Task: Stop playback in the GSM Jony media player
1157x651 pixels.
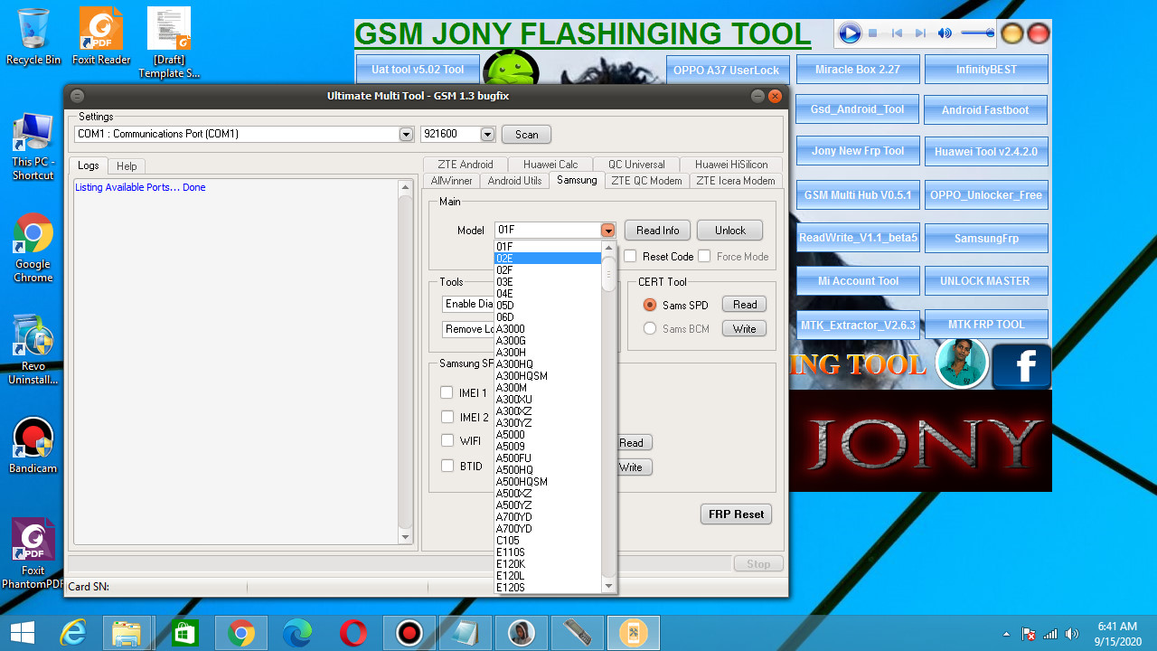Action: click(873, 33)
